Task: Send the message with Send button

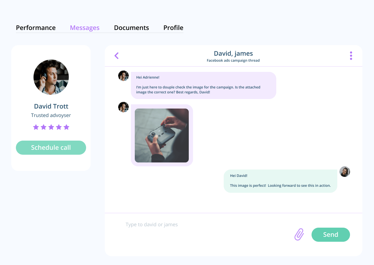Action: [x=331, y=234]
